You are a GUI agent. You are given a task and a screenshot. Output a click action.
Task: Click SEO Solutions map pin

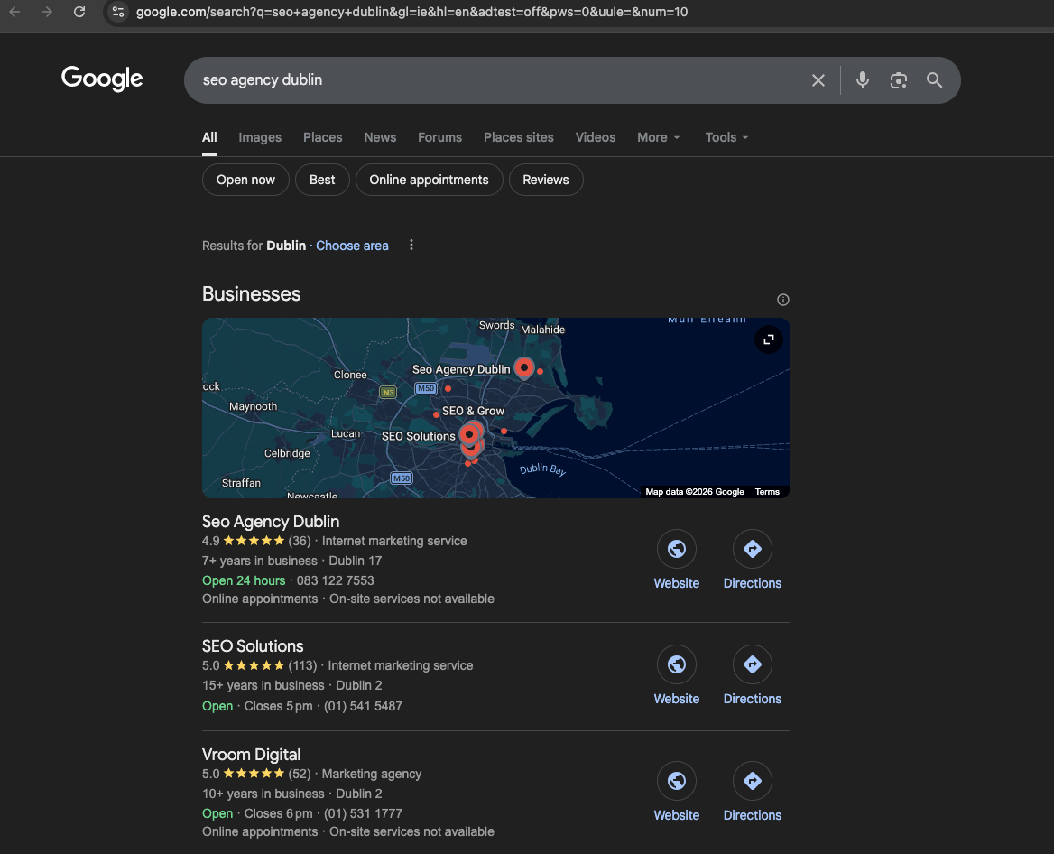coord(469,435)
